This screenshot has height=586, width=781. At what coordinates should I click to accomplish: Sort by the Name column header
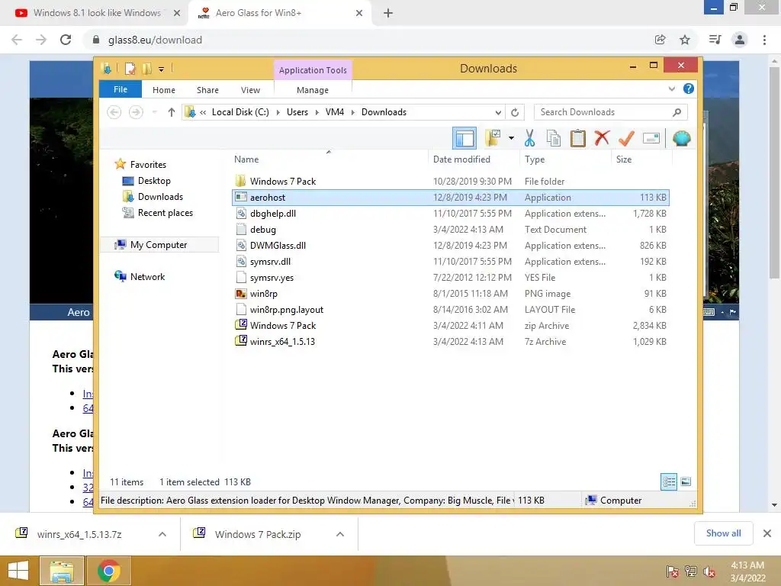pyautogui.click(x=329, y=159)
